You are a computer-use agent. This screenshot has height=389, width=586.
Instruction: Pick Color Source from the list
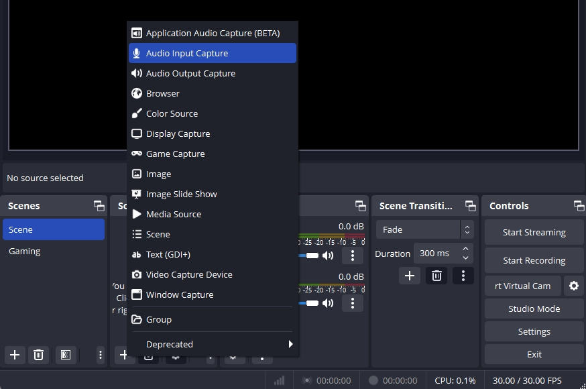point(213,113)
